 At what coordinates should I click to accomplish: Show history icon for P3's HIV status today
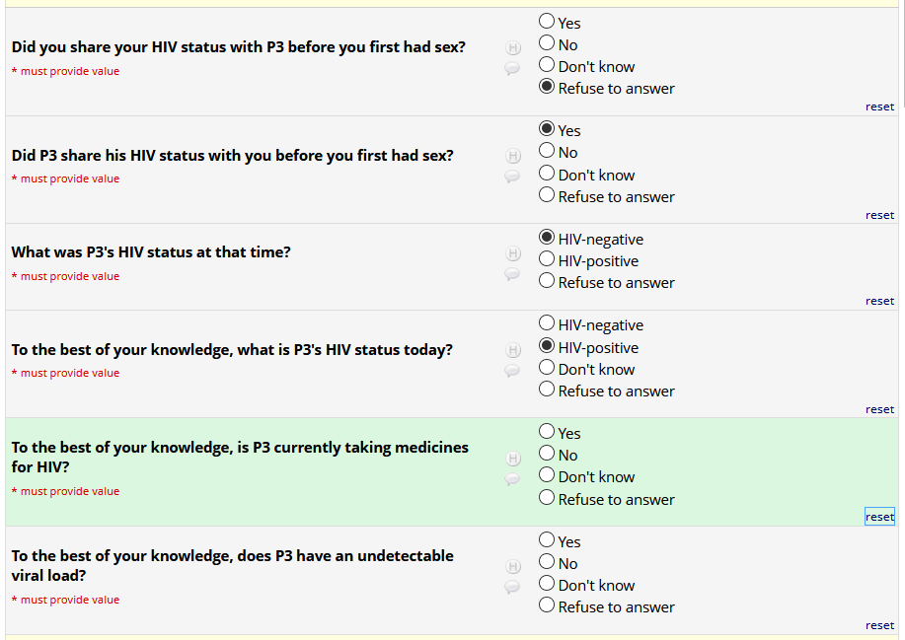(513, 350)
